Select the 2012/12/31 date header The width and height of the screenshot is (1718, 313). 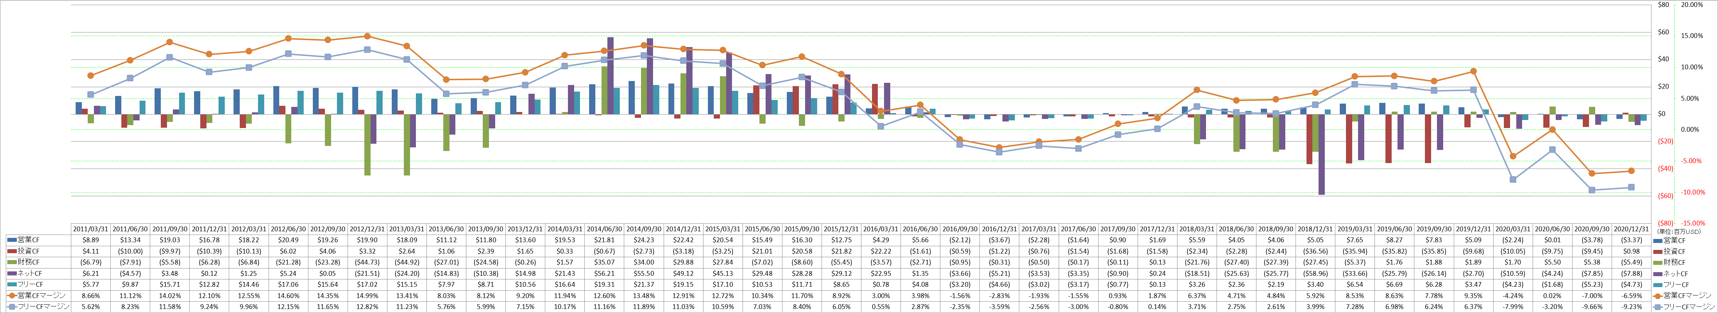pos(368,228)
